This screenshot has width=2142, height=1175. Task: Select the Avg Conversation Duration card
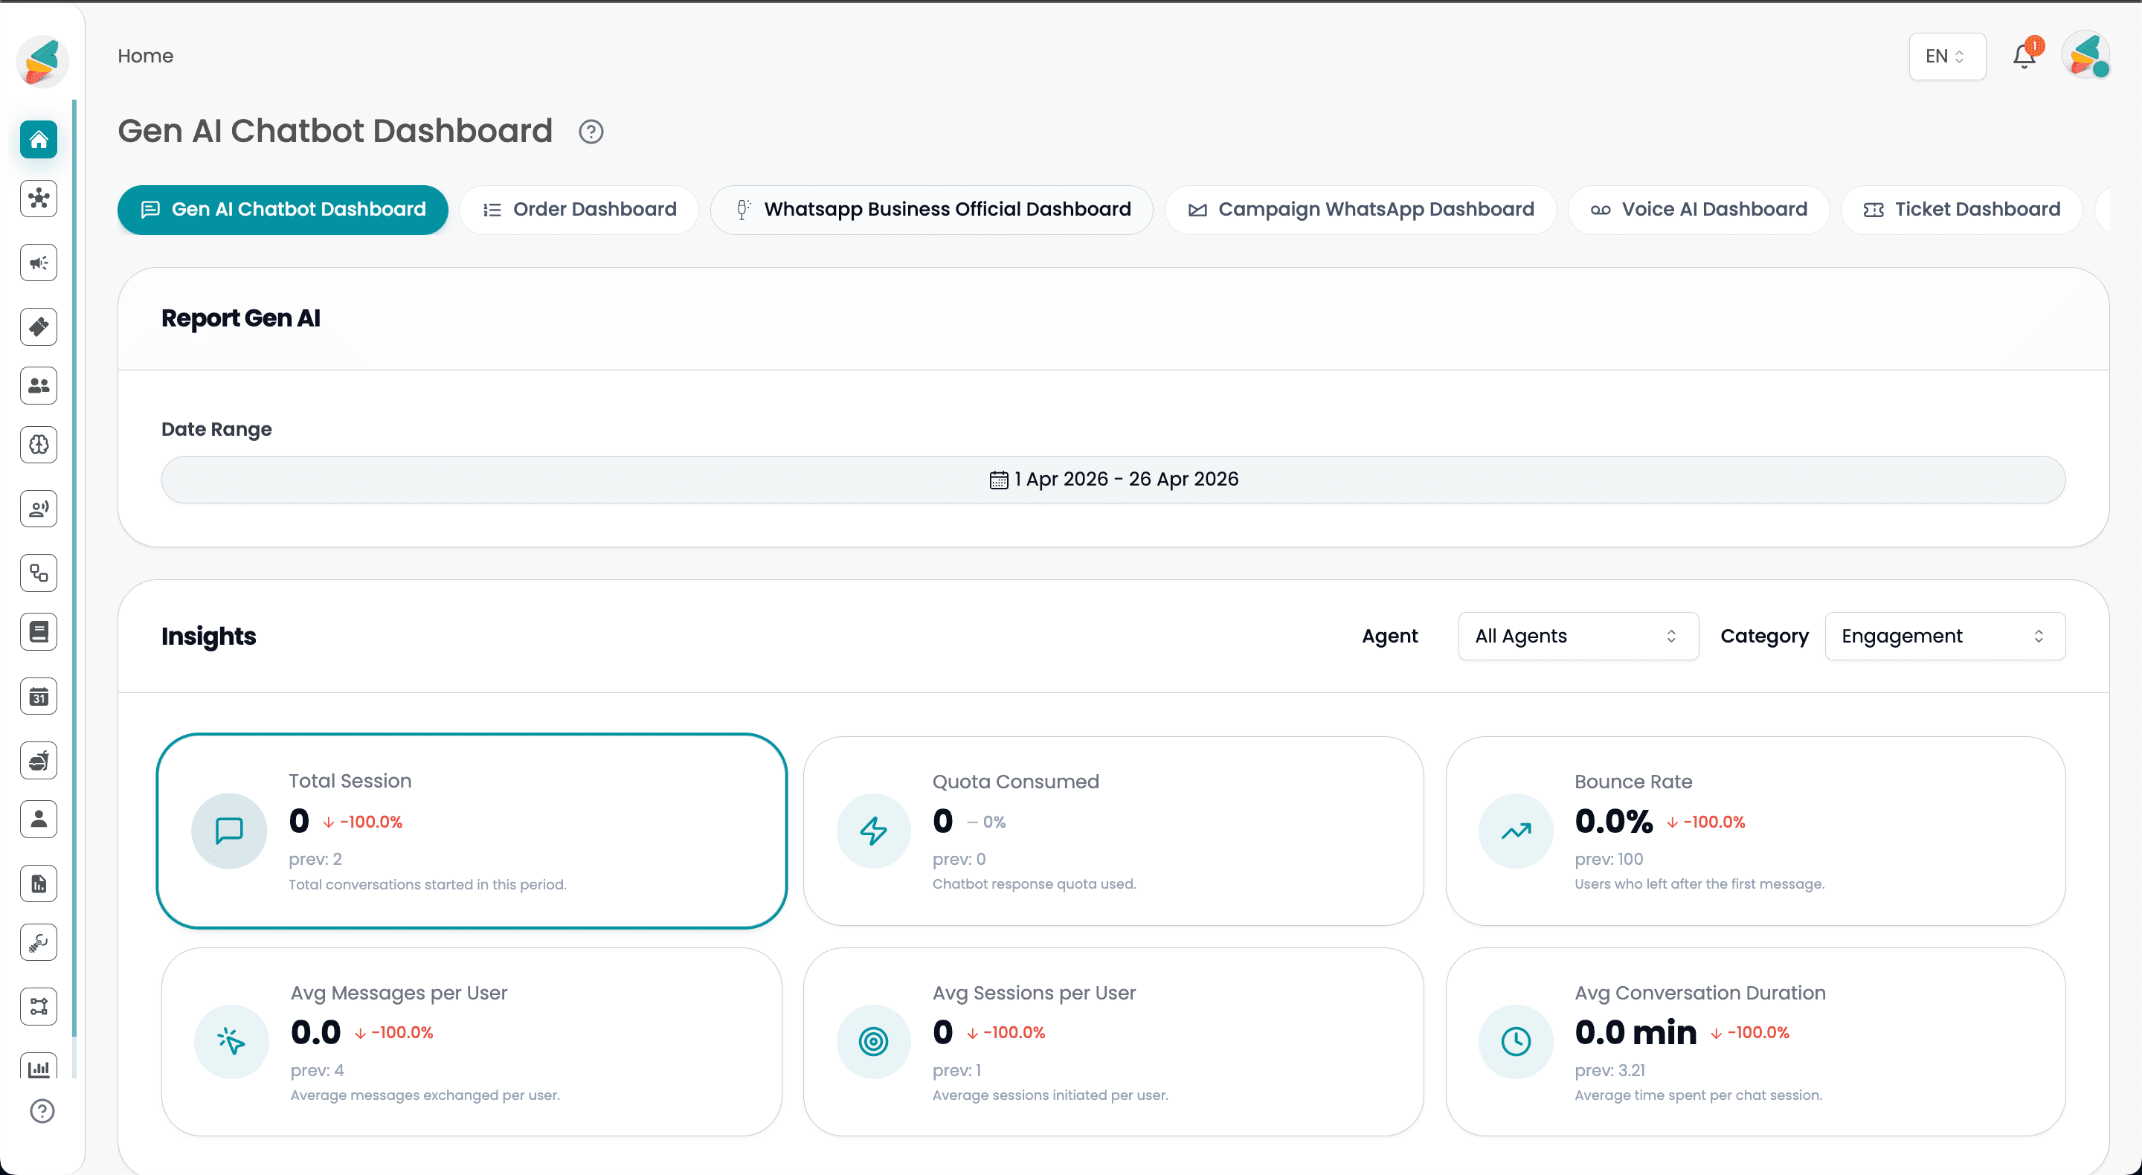click(1755, 1042)
